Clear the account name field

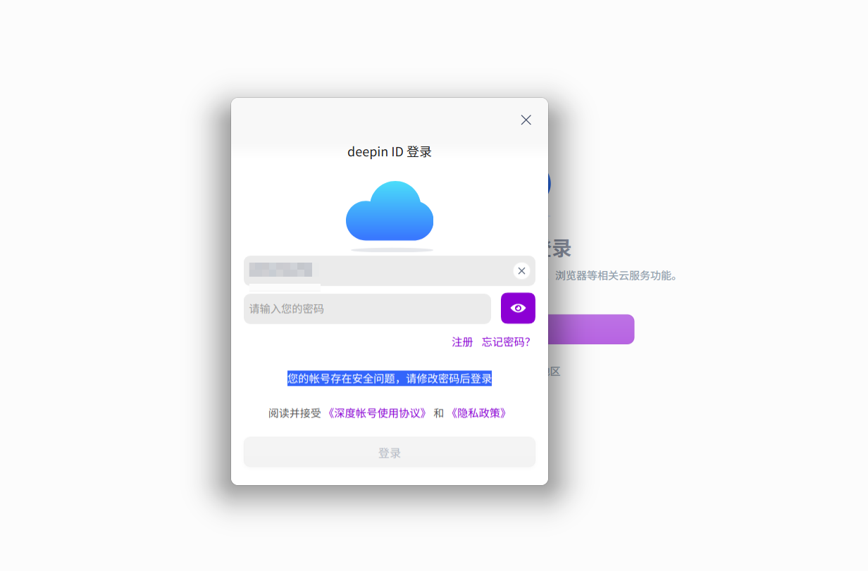(x=521, y=271)
